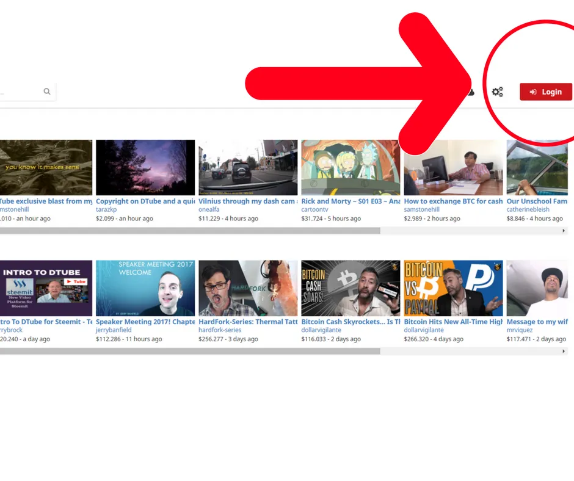574x481 pixels.
Task: Open 'Our Unschool Fam' video title
Action: pyautogui.click(x=537, y=201)
